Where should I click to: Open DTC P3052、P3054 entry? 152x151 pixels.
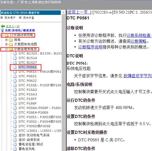coord(40,121)
